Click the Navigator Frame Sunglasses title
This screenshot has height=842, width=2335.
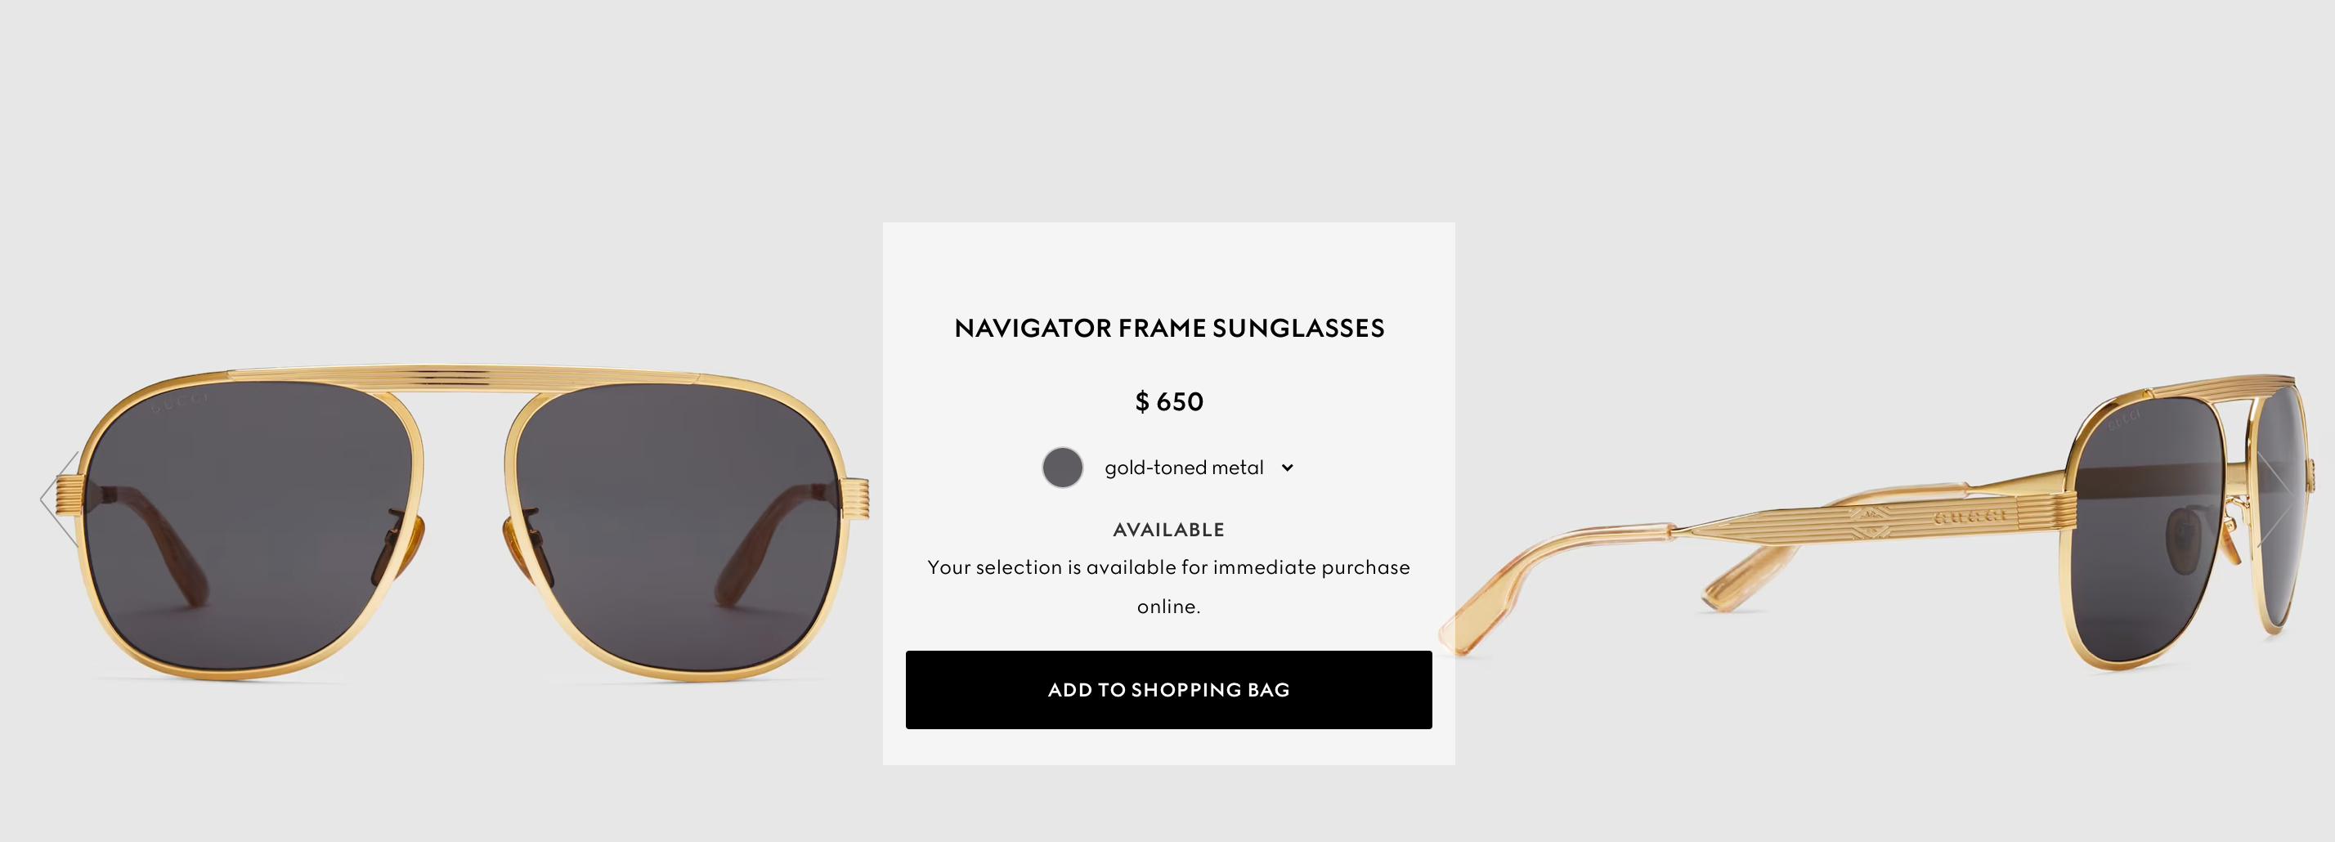(1168, 328)
